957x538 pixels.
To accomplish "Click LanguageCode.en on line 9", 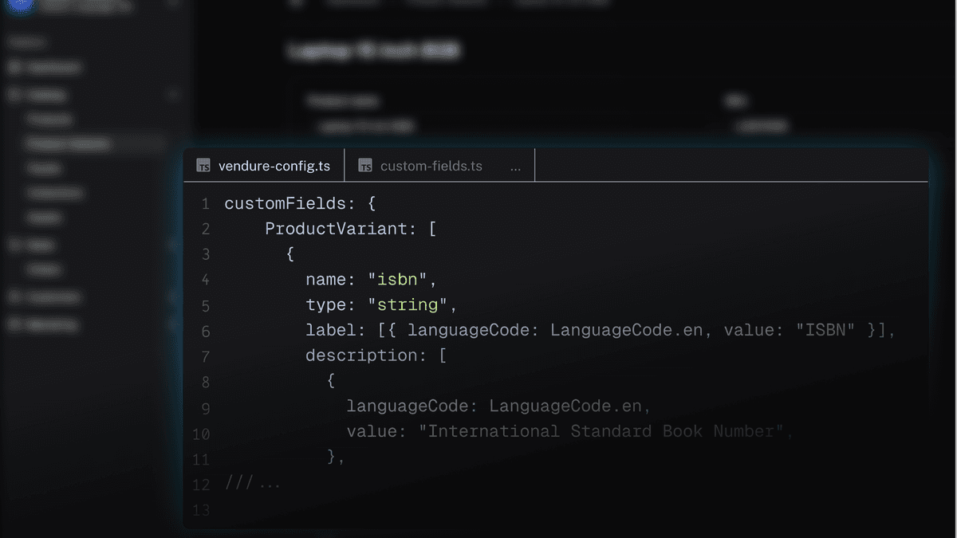I will point(565,406).
